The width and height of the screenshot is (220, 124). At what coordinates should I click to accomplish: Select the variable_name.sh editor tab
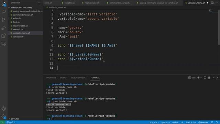196,3
